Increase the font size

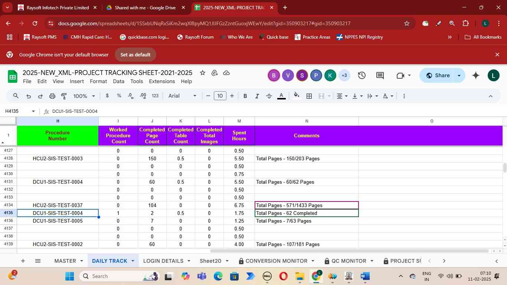[x=232, y=96]
